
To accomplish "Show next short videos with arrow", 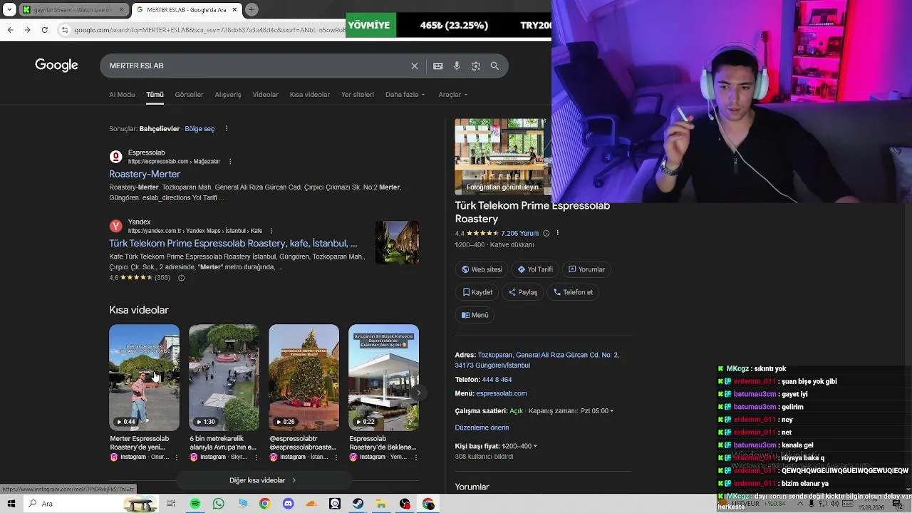I will click(419, 393).
